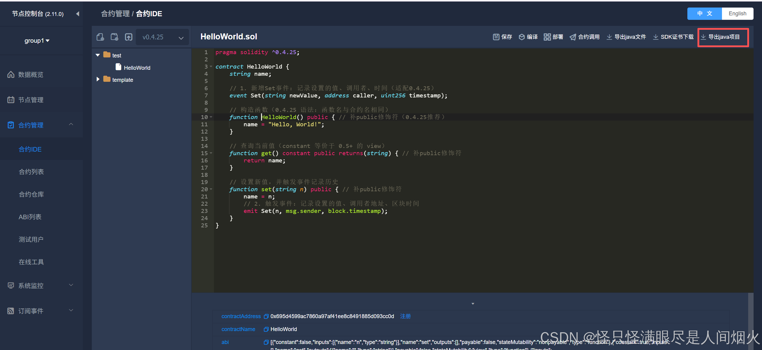Click the 部署 deploy button

pos(553,37)
